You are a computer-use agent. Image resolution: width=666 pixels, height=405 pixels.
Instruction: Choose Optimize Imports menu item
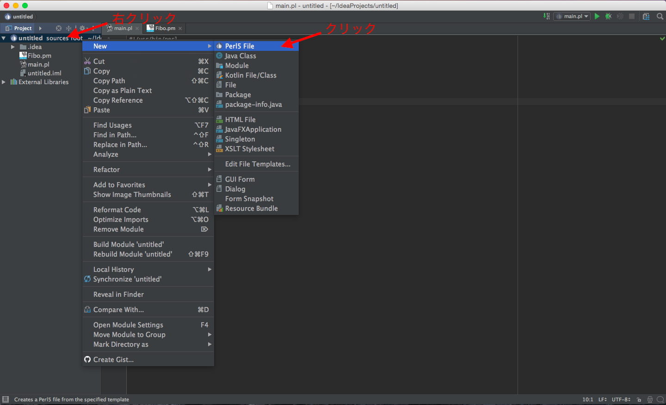point(148,220)
